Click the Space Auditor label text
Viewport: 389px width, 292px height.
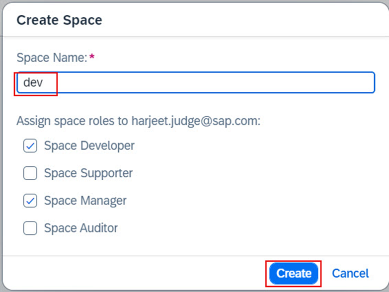click(x=81, y=228)
